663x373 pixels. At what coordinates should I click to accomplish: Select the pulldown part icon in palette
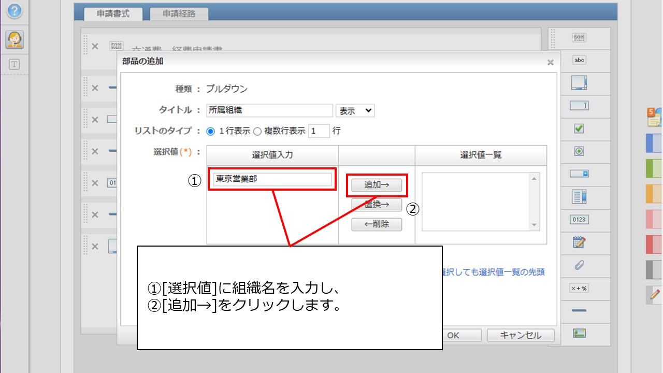click(579, 174)
